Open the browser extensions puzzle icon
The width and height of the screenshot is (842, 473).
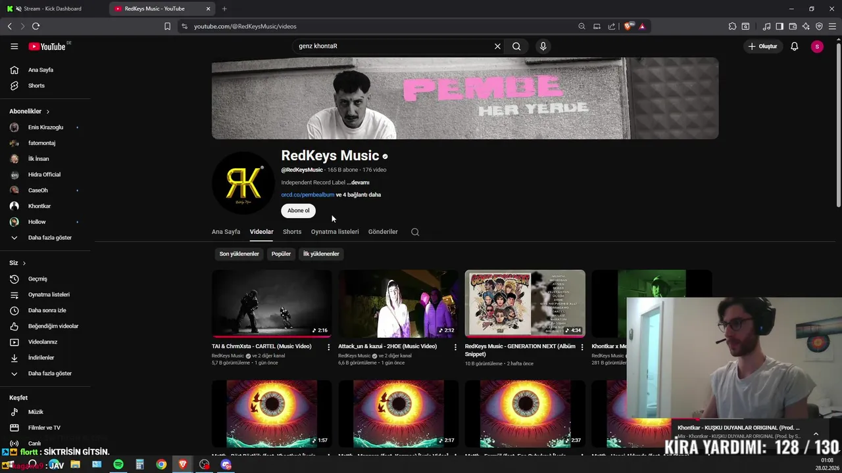732,26
